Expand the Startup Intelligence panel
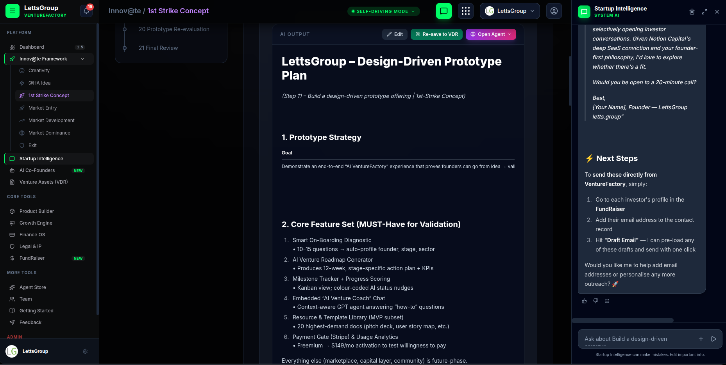 click(705, 12)
